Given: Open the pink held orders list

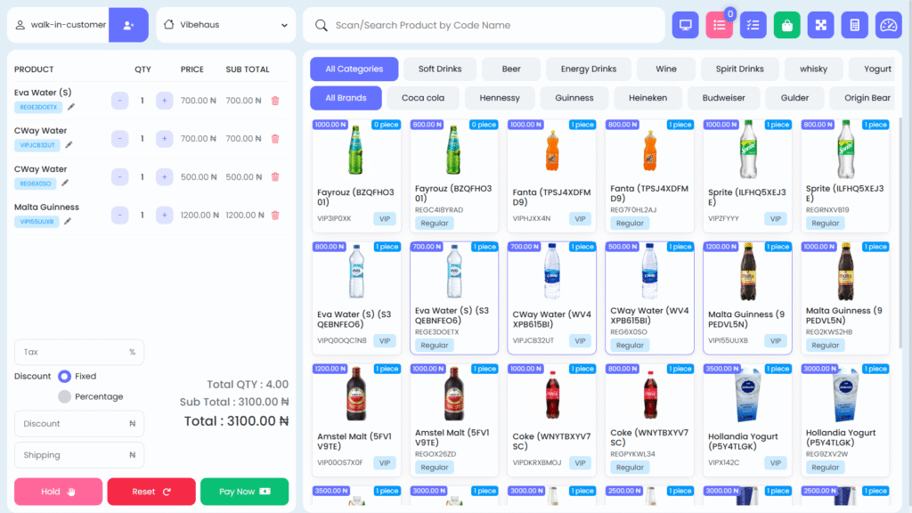Looking at the screenshot, I should coord(720,25).
